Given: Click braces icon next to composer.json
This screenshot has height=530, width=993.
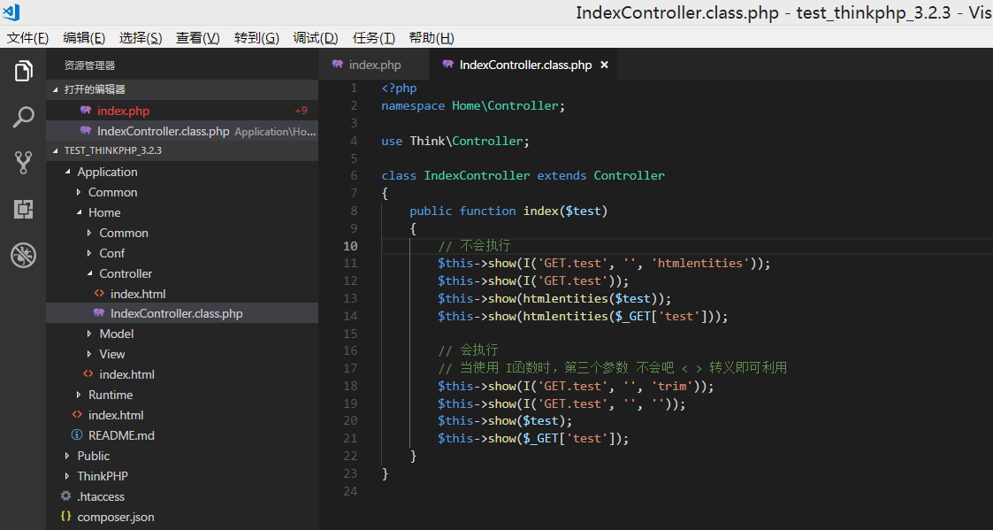Looking at the screenshot, I should pos(65,516).
